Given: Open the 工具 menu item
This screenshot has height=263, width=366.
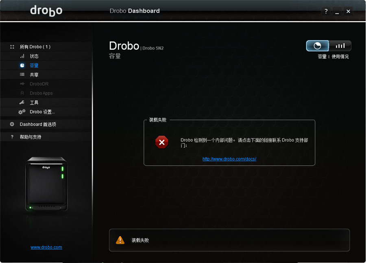Looking at the screenshot, I should coord(34,103).
